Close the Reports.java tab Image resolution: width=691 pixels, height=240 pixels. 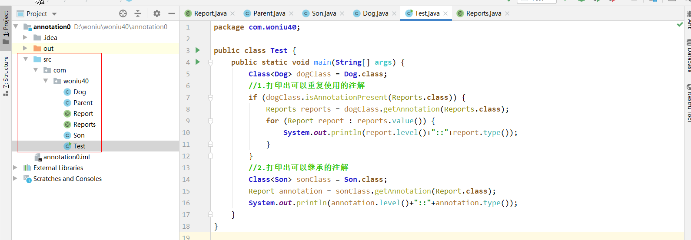(x=507, y=13)
